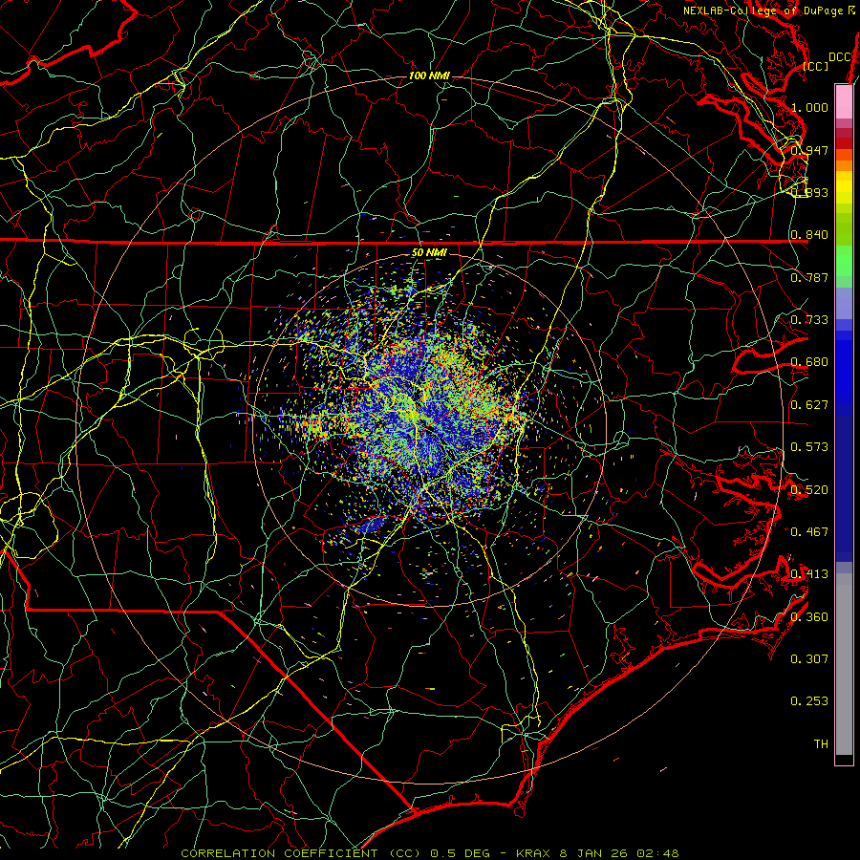Click the DCC label above the color scale

(839, 57)
